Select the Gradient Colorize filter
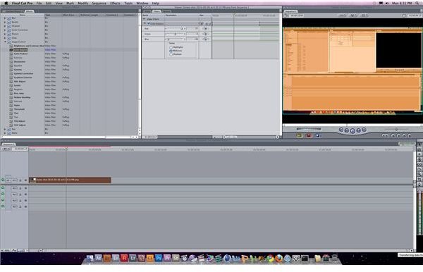Viewport: 423px width, 272px height. pos(23,78)
